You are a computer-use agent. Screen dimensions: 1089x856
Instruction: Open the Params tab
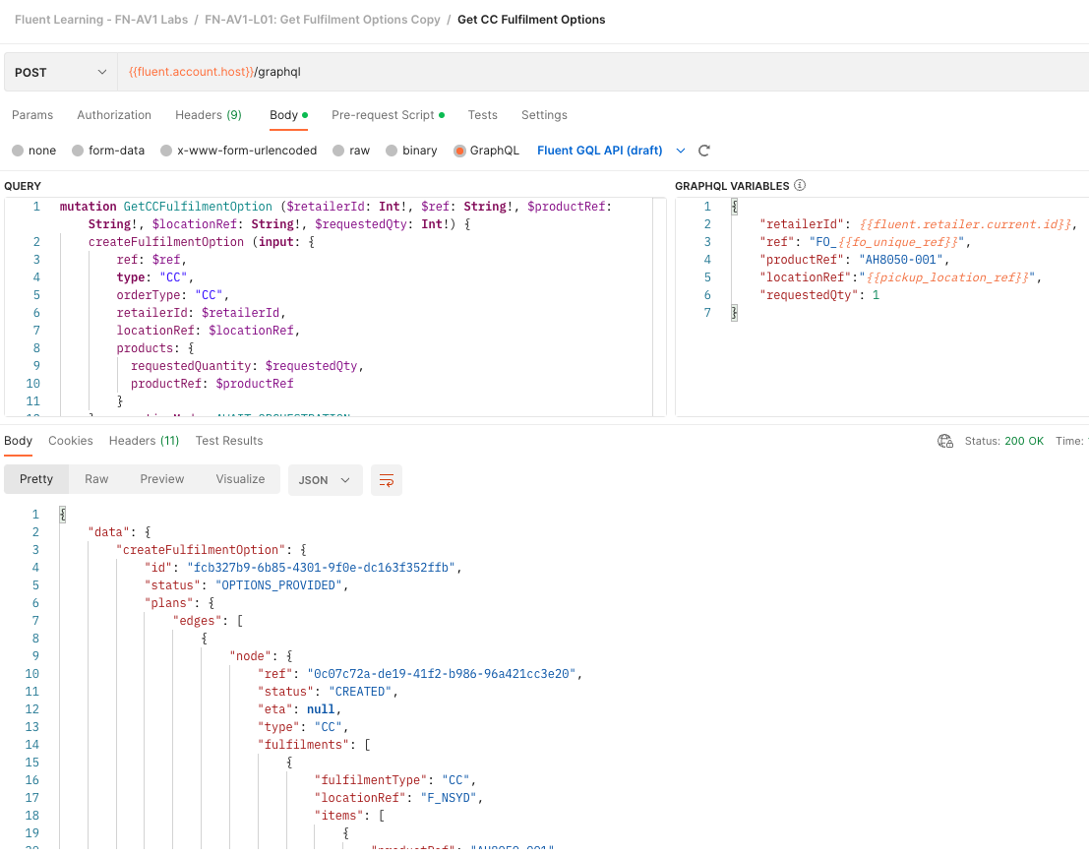tap(32, 115)
